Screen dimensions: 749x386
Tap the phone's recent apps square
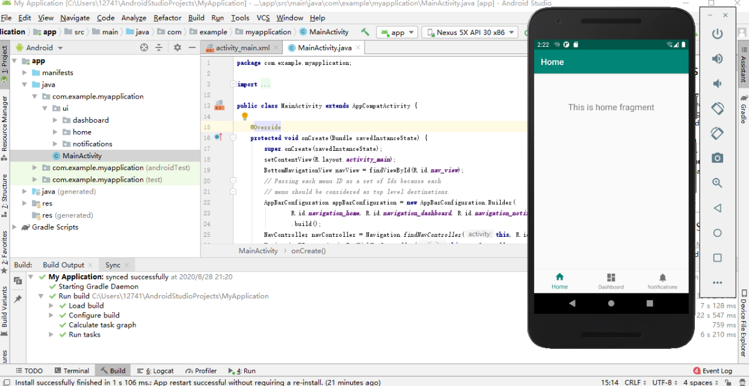(x=650, y=304)
